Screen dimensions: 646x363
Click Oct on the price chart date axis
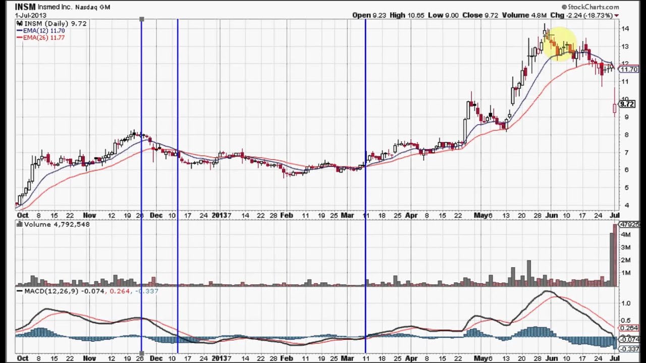(23, 215)
